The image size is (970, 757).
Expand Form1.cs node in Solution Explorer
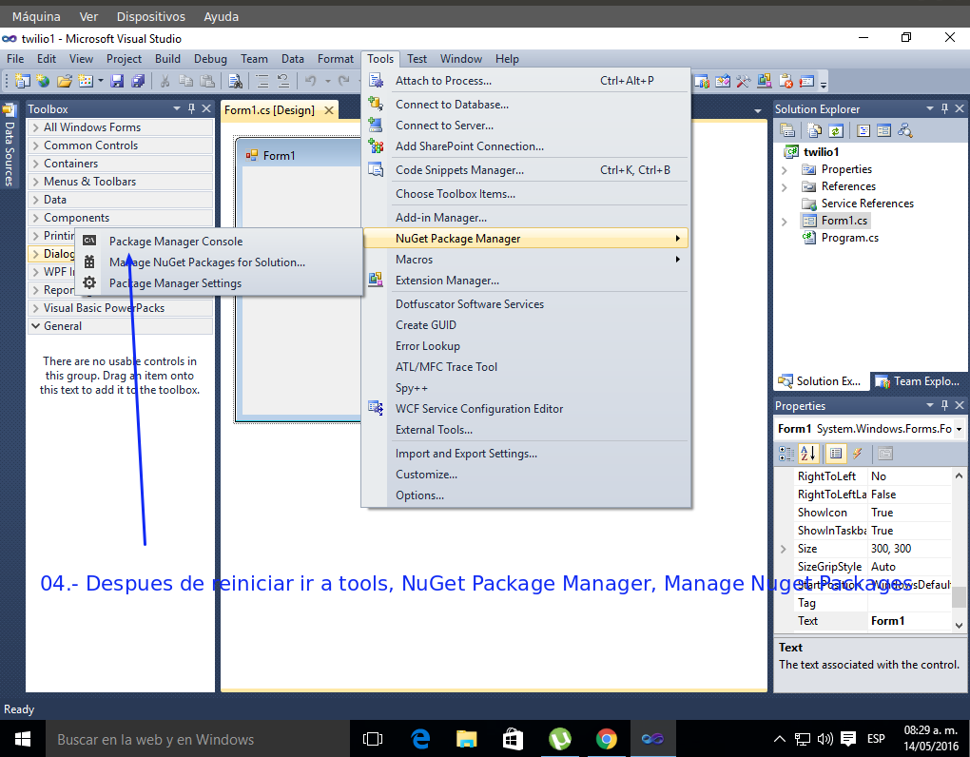click(x=785, y=221)
